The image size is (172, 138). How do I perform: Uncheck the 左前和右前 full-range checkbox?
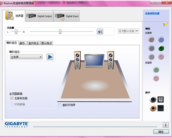point(12,98)
